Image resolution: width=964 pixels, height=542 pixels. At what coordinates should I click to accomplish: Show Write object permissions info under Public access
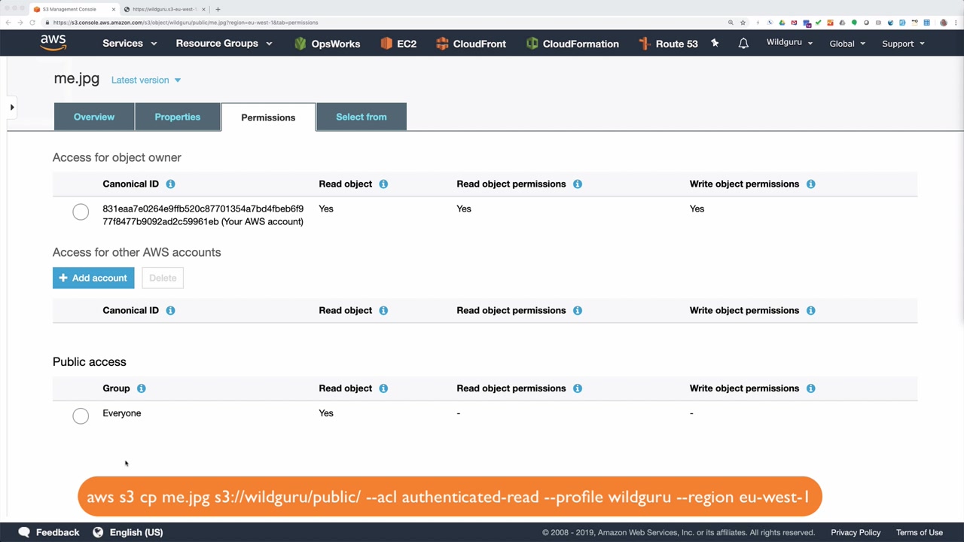click(811, 388)
